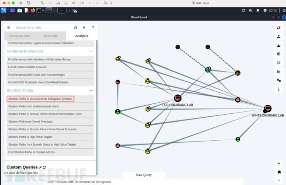
Task: Open the edge filter funnel icon
Action: 93,27
